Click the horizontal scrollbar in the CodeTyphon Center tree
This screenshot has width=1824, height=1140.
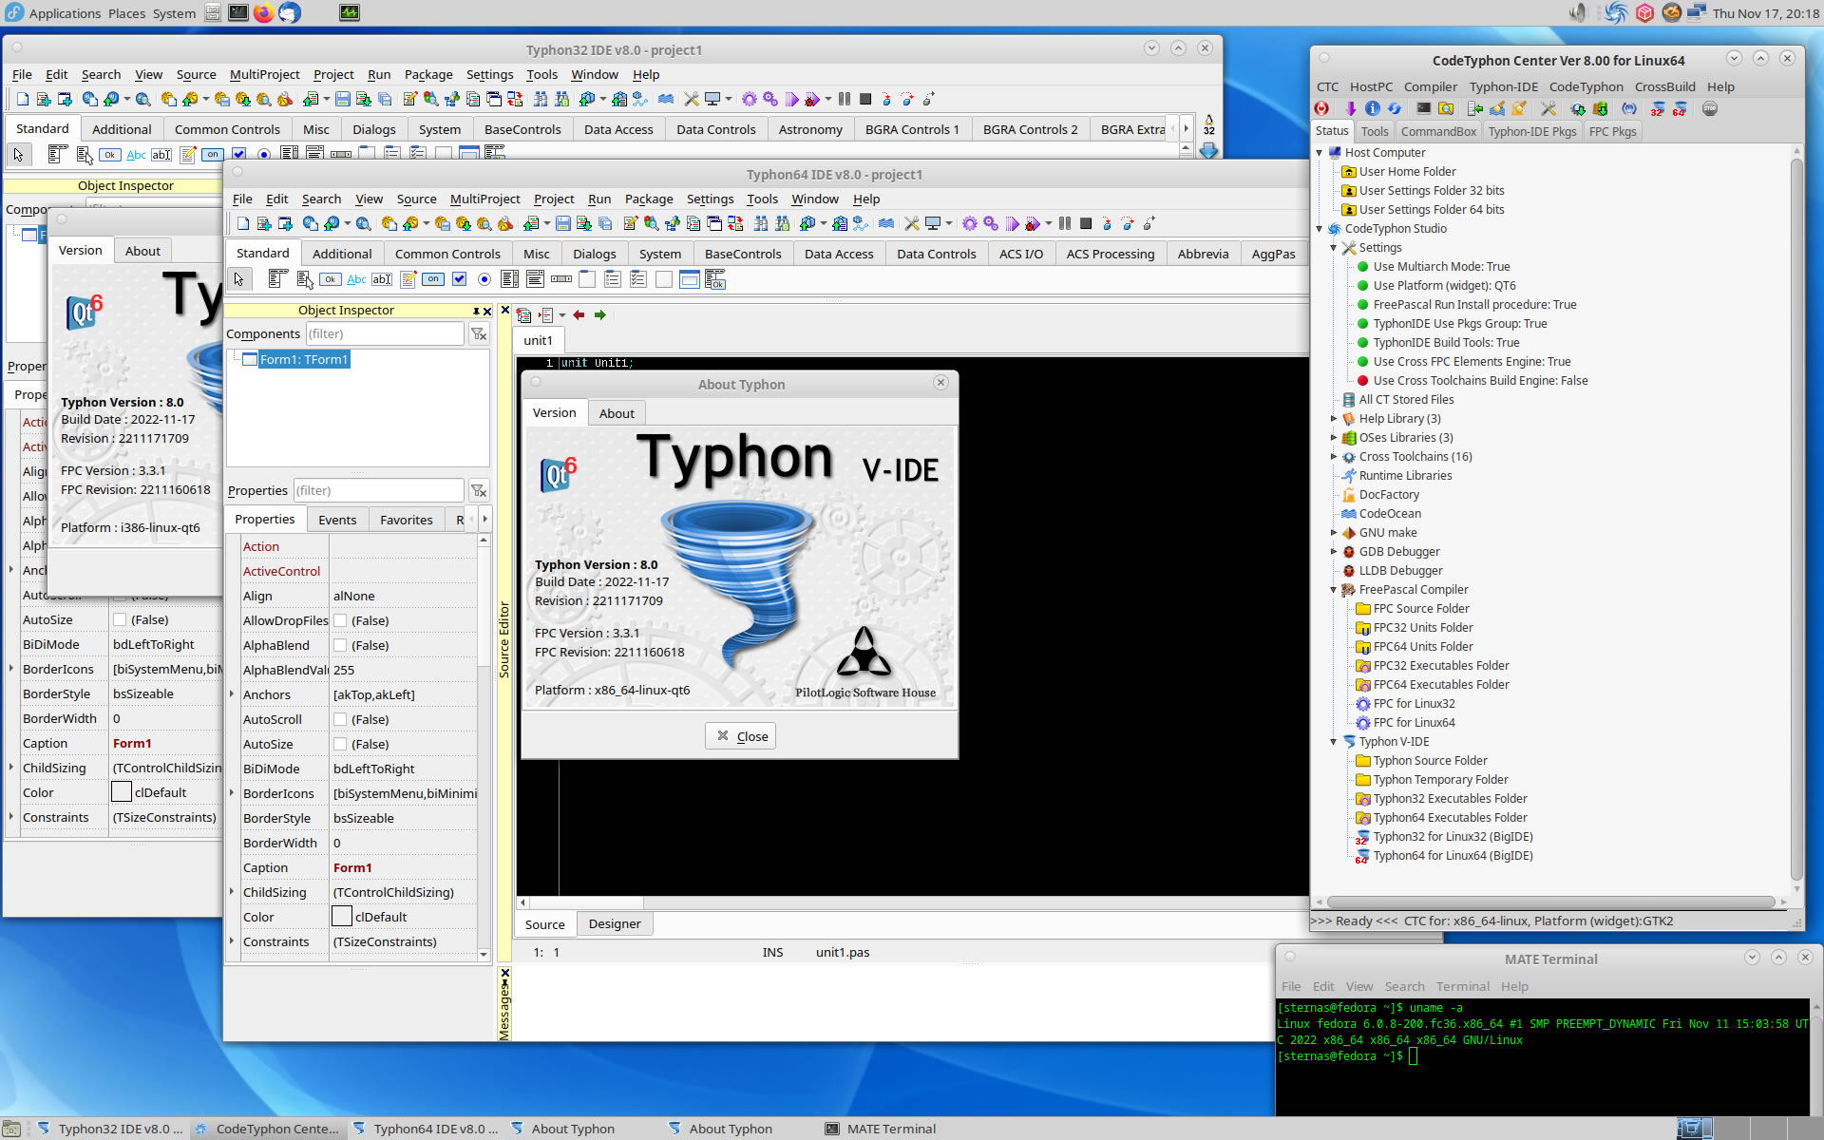point(1550,902)
